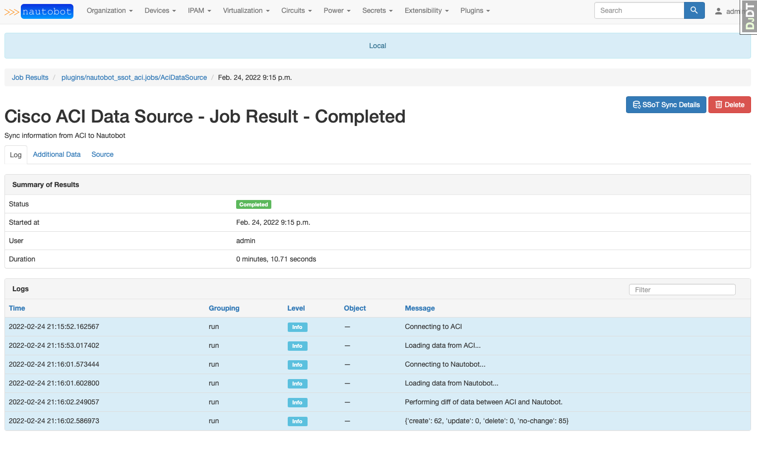
Task: Expand the Power menu
Action: tap(337, 10)
